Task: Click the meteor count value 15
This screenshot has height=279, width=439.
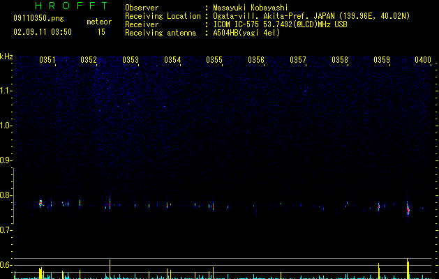Action: point(101,32)
